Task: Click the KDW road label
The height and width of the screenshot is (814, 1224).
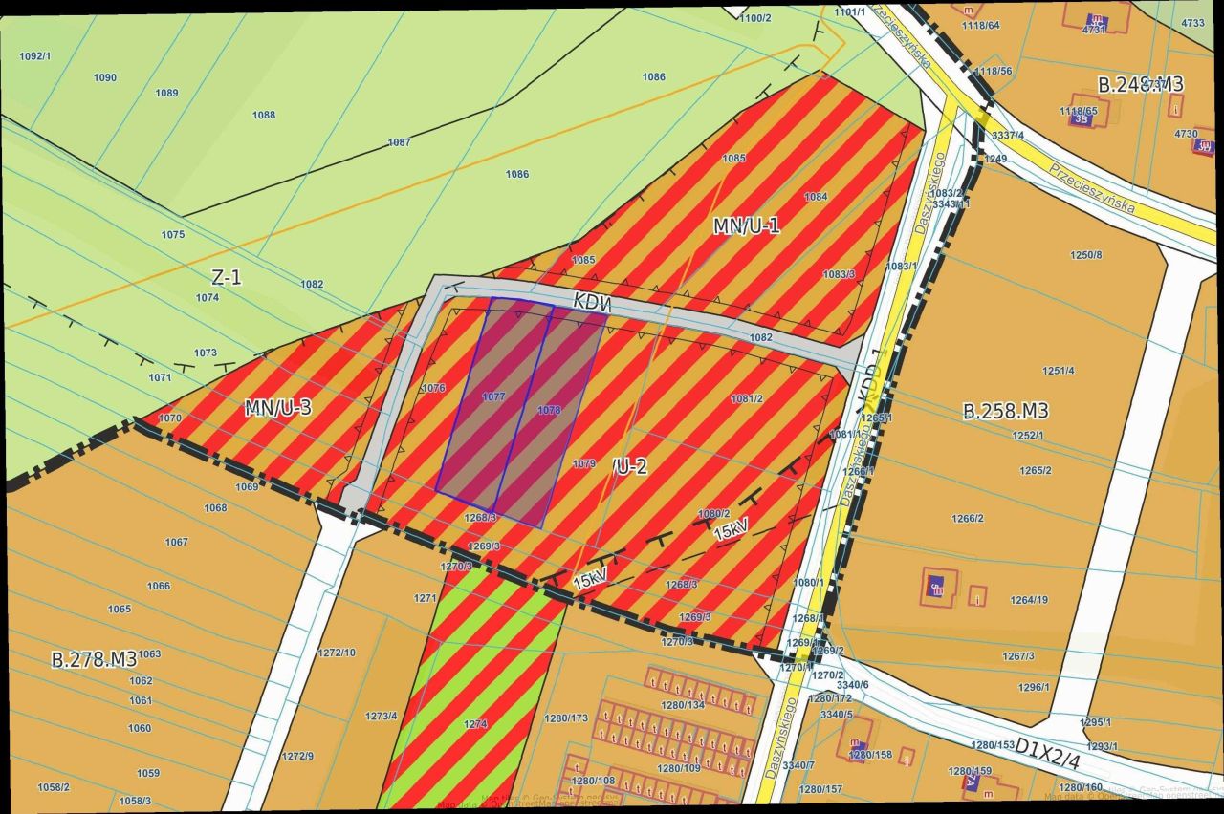Action: [593, 301]
